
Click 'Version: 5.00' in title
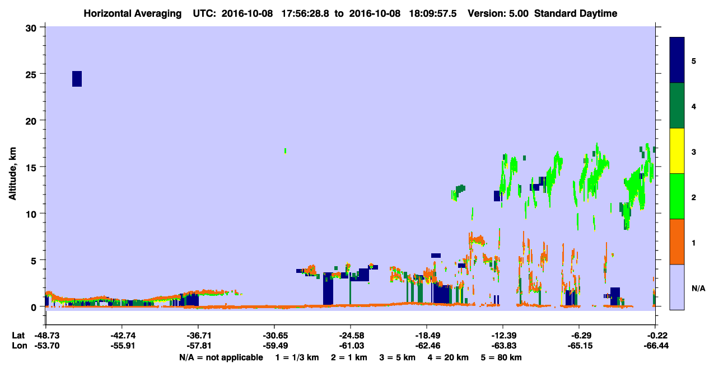point(497,13)
